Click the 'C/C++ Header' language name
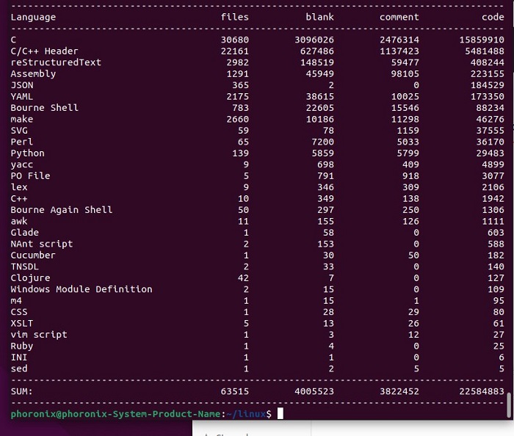 click(45, 51)
